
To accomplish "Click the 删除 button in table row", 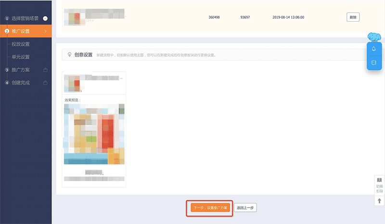I will [x=353, y=17].
